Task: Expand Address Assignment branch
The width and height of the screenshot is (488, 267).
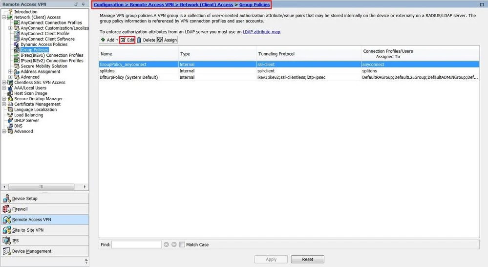Action: pos(10,72)
